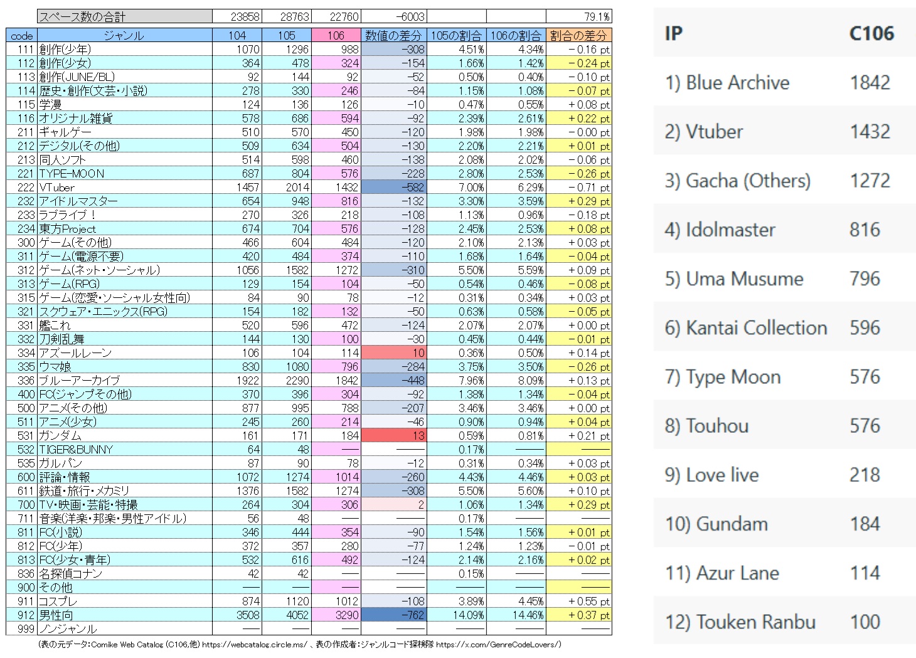Click the C106 header in the ranking list

point(871,33)
